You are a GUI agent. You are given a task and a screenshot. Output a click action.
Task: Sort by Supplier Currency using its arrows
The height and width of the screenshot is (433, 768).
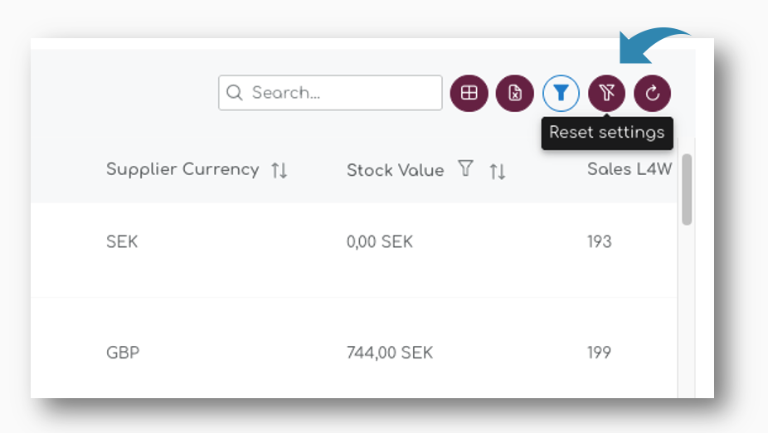click(x=279, y=171)
